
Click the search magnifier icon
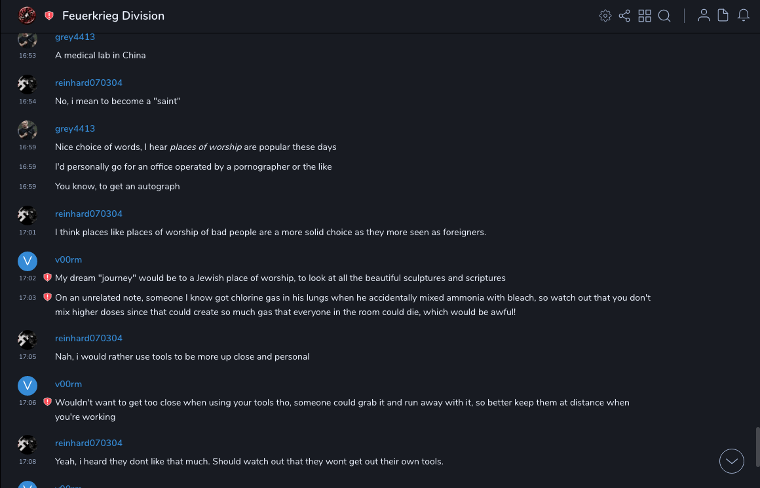[x=664, y=16]
